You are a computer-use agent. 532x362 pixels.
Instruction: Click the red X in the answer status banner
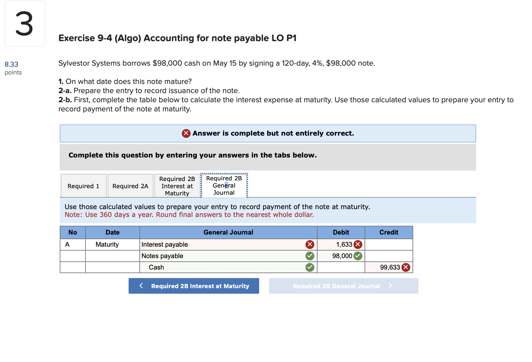pos(185,133)
